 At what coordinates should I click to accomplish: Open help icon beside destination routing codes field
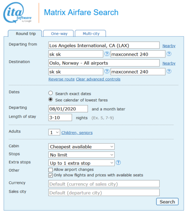click(x=107, y=71)
